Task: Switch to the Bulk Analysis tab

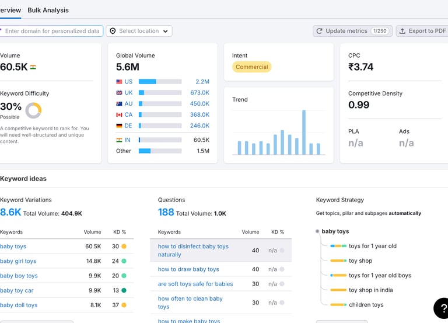Action: click(48, 11)
